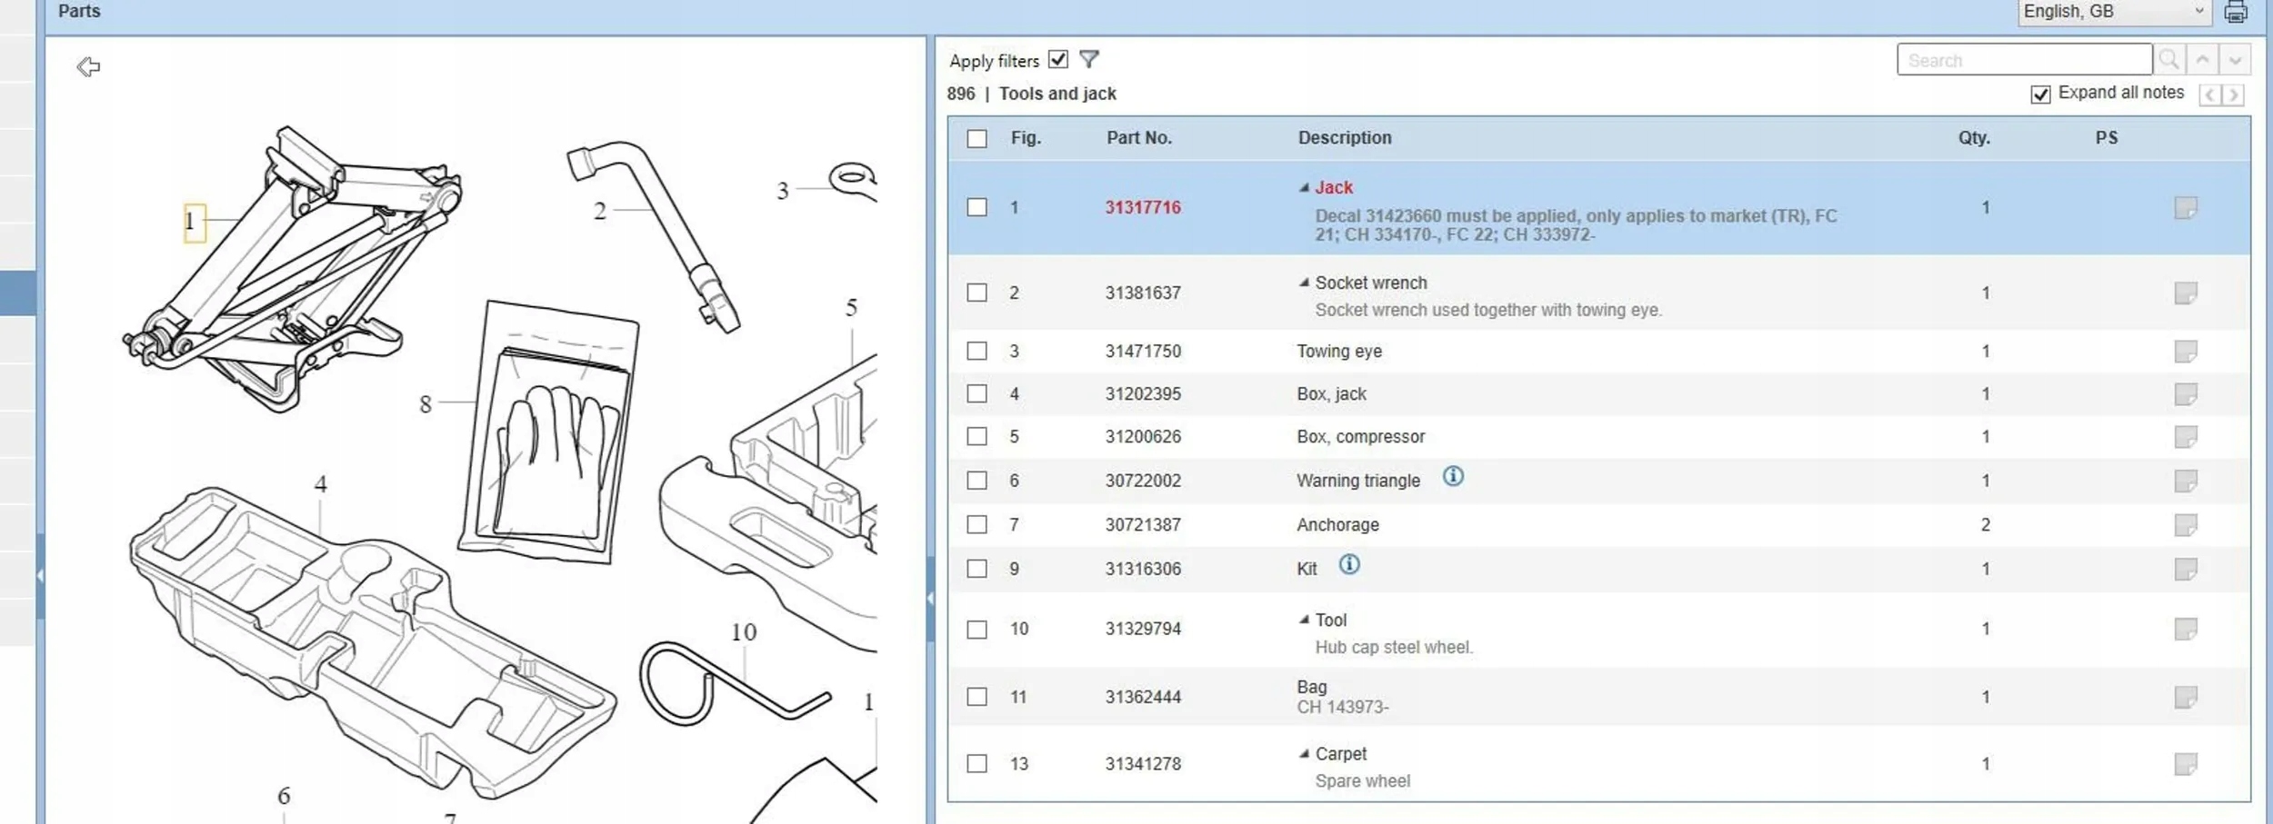Sort by the Description column header
This screenshot has width=2273, height=824.
tap(1345, 138)
